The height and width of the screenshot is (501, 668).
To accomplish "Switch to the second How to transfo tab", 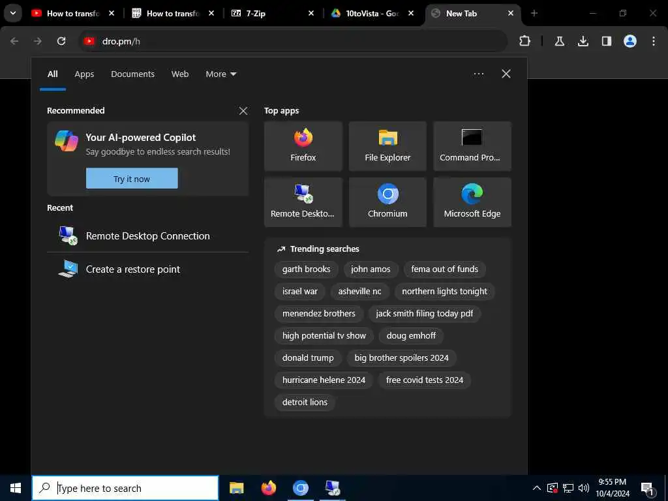I will click(x=172, y=13).
